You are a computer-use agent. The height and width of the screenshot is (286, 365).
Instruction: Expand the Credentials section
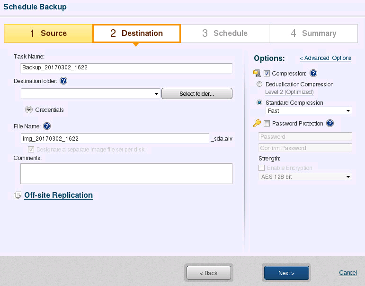click(29, 109)
